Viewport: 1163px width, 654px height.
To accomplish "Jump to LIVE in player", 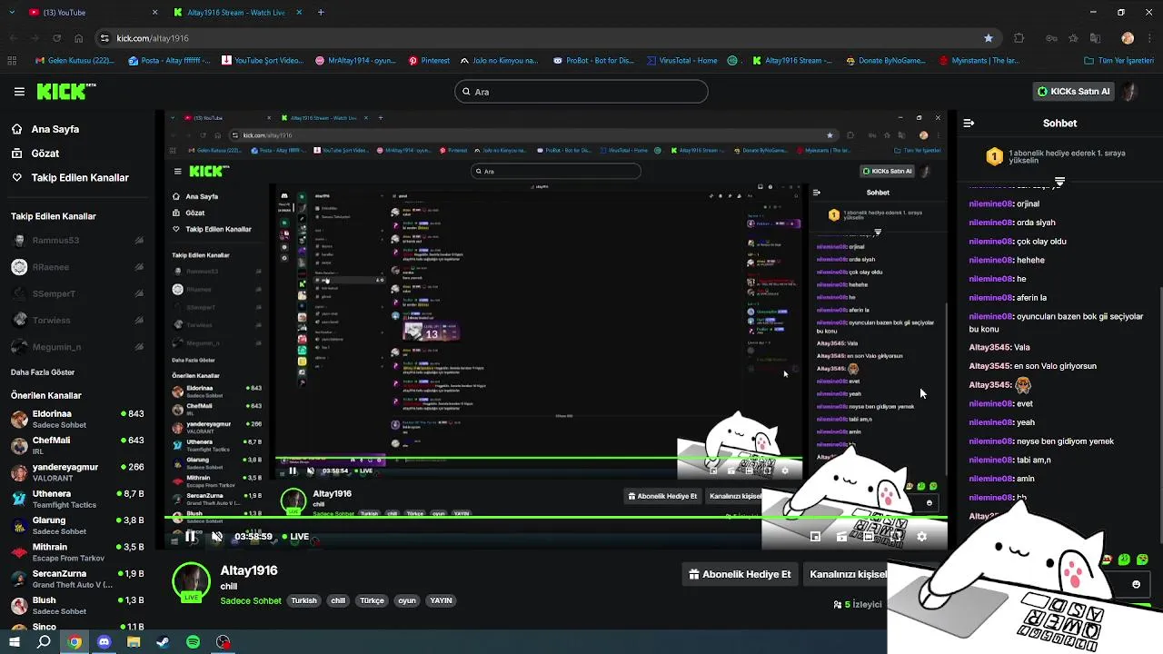I will click(295, 536).
